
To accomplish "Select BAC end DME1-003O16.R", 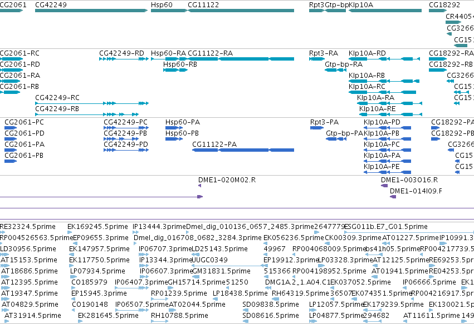I will coord(384,186).
